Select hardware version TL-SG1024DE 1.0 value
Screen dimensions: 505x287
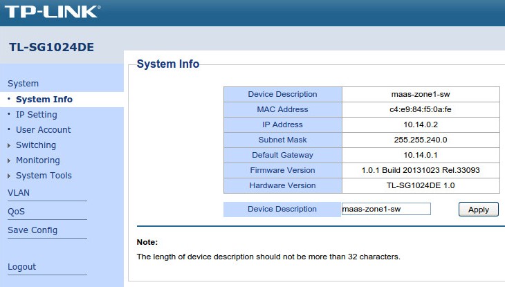point(421,185)
